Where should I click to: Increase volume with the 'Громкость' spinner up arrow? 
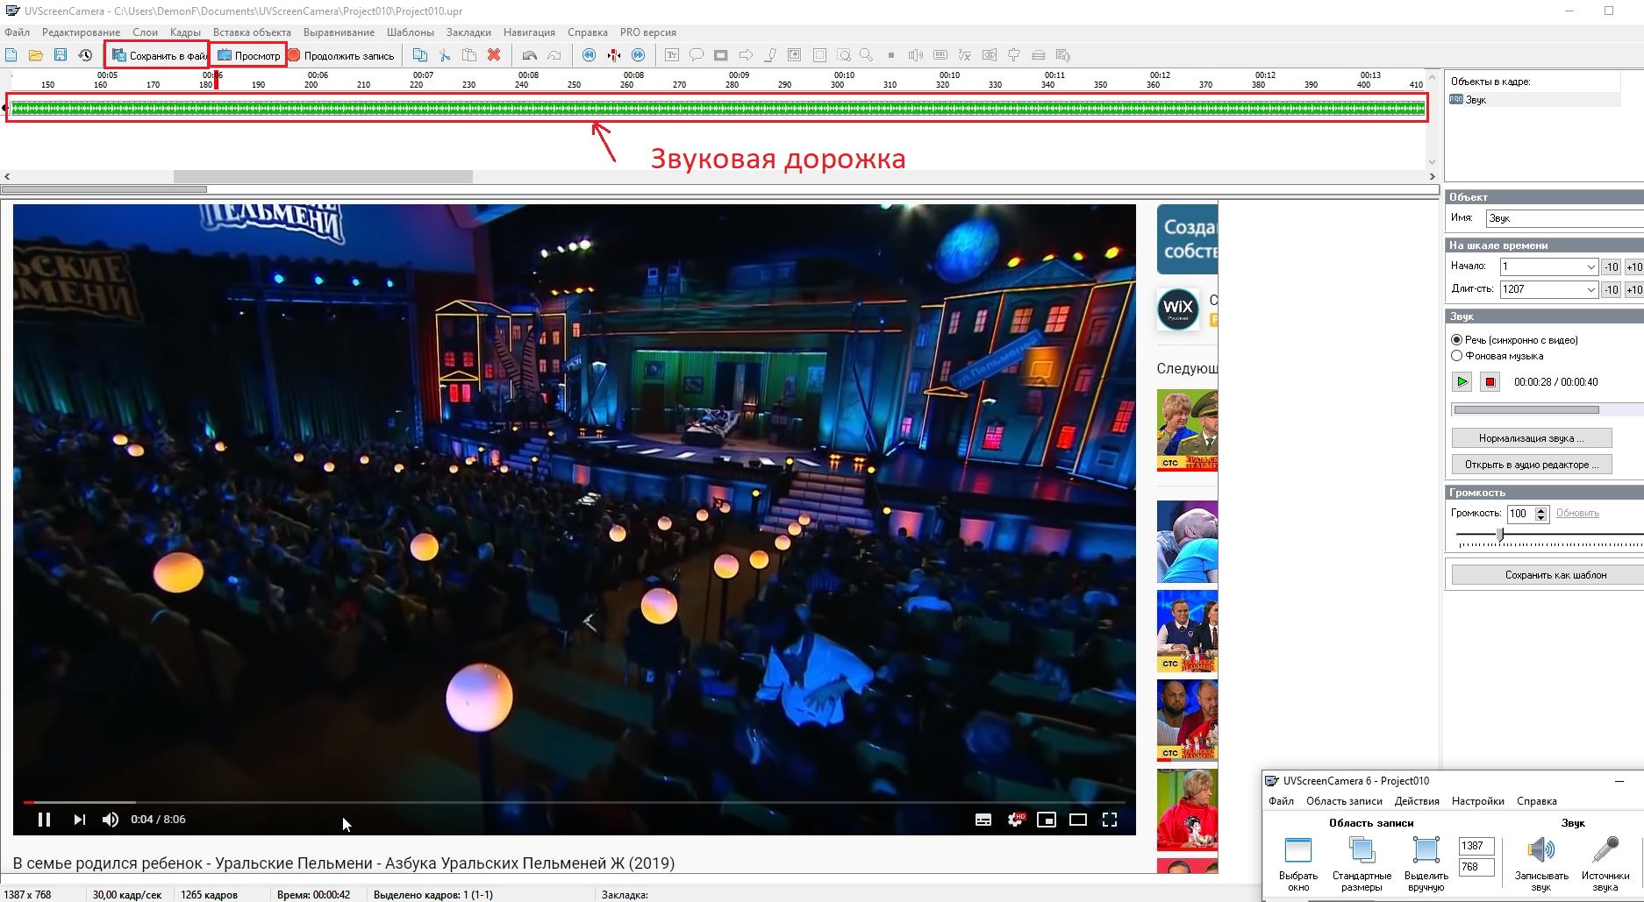pos(1541,510)
